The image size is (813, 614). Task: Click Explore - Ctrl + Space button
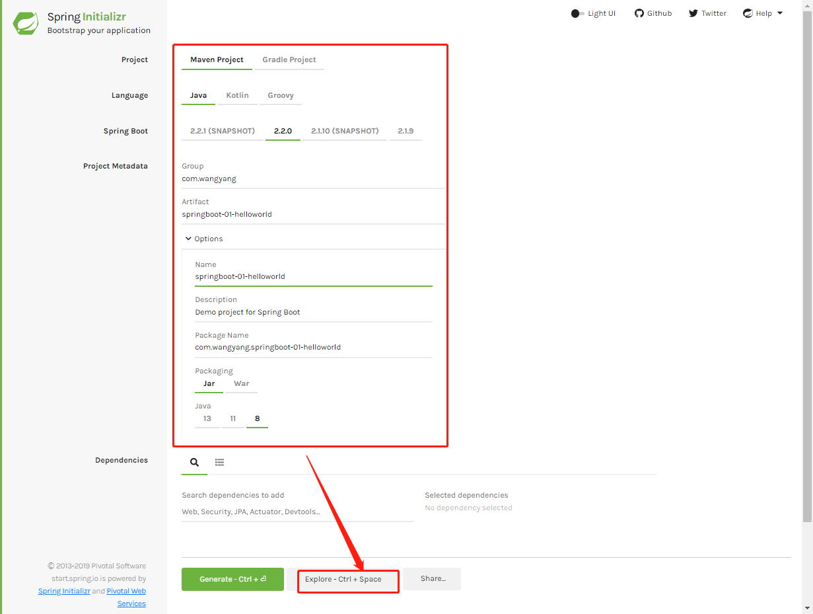click(343, 579)
